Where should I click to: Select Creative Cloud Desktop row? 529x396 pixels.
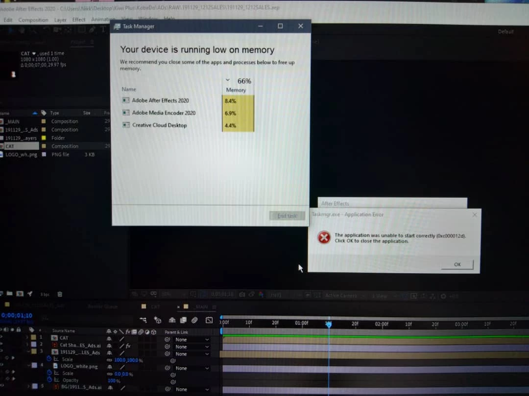[x=188, y=125]
